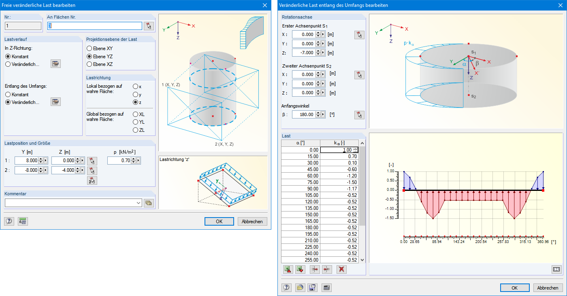Select the Ebene XZ projection plane
The width and height of the screenshot is (567, 296).
click(90, 64)
